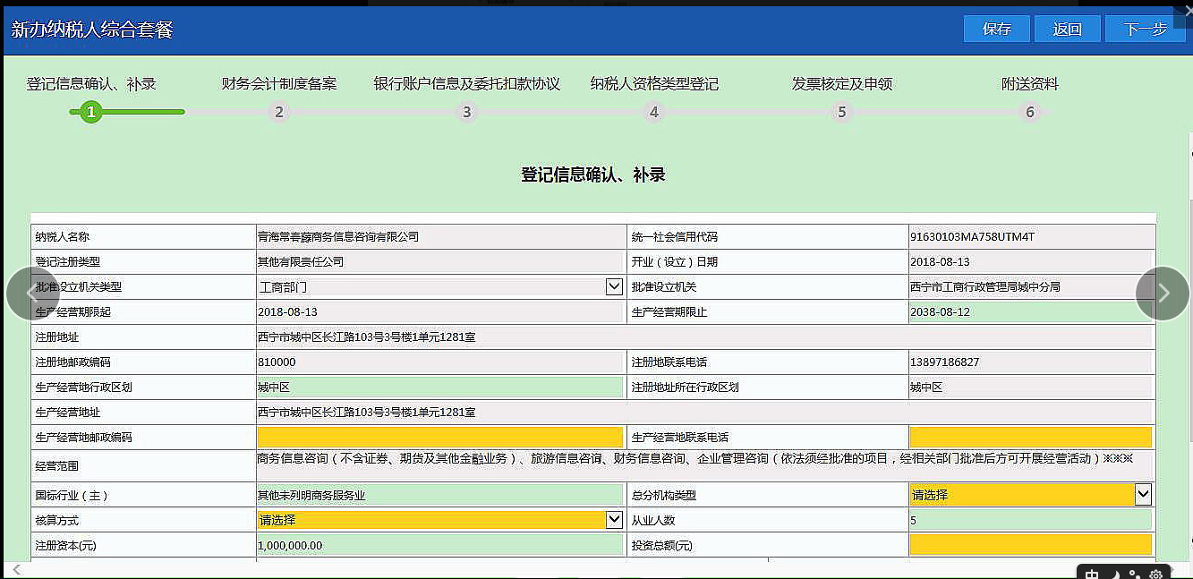Toggle full/half width moon icon
The height and width of the screenshot is (579, 1193).
pyautogui.click(x=1115, y=574)
